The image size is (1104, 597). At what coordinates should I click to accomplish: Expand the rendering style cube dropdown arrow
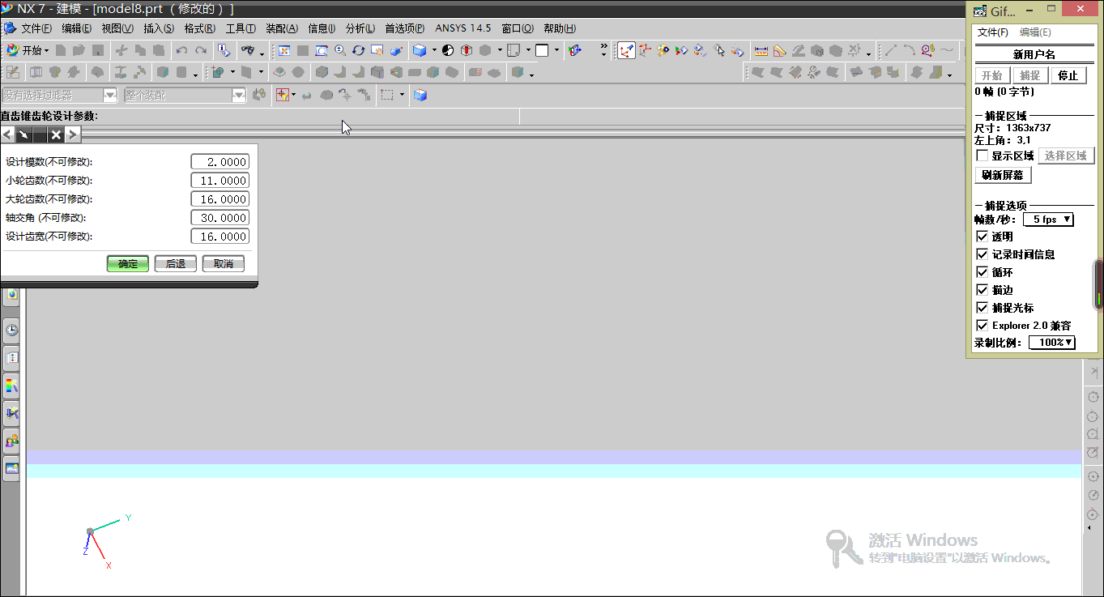point(434,50)
